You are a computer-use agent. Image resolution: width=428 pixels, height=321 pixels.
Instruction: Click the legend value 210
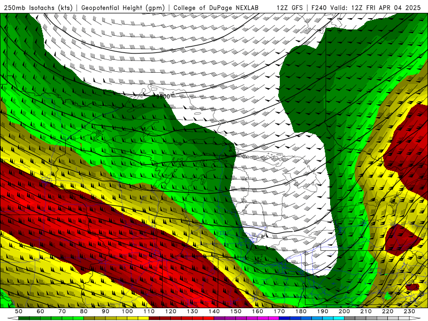click(366, 311)
